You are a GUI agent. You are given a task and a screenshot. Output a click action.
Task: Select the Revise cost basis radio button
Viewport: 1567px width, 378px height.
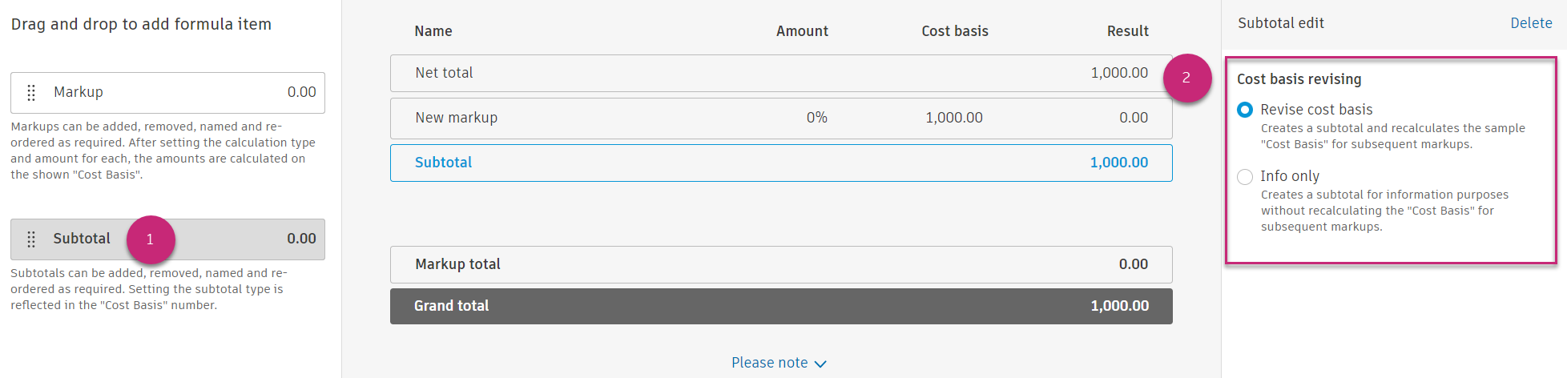coord(1245,110)
